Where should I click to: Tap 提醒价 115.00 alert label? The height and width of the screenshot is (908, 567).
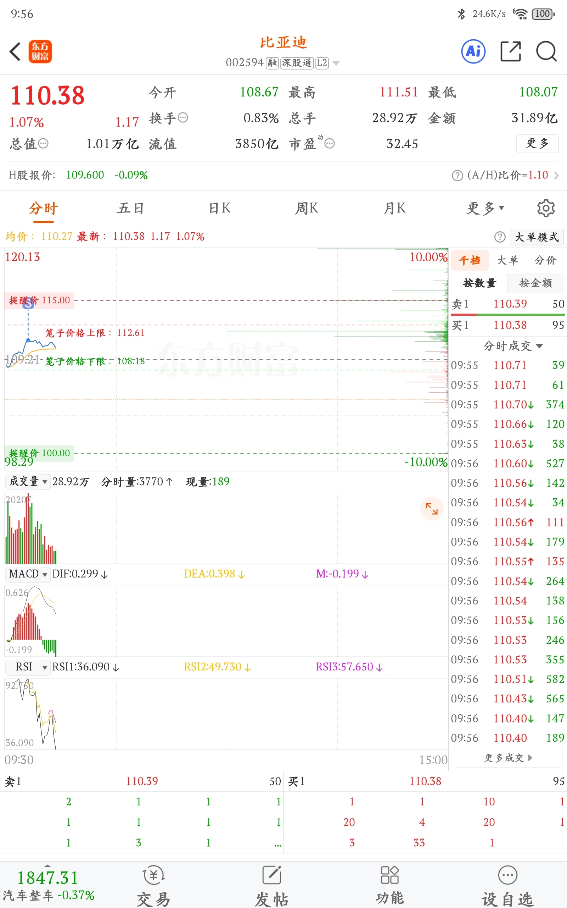39,300
